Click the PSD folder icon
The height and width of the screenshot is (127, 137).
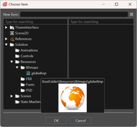(23, 90)
